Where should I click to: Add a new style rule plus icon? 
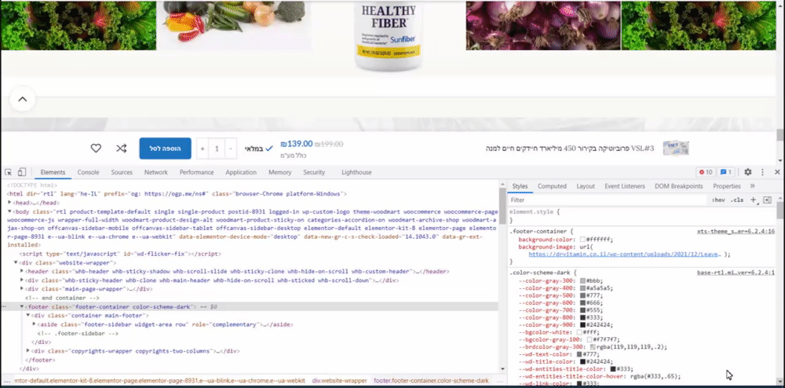[753, 199]
